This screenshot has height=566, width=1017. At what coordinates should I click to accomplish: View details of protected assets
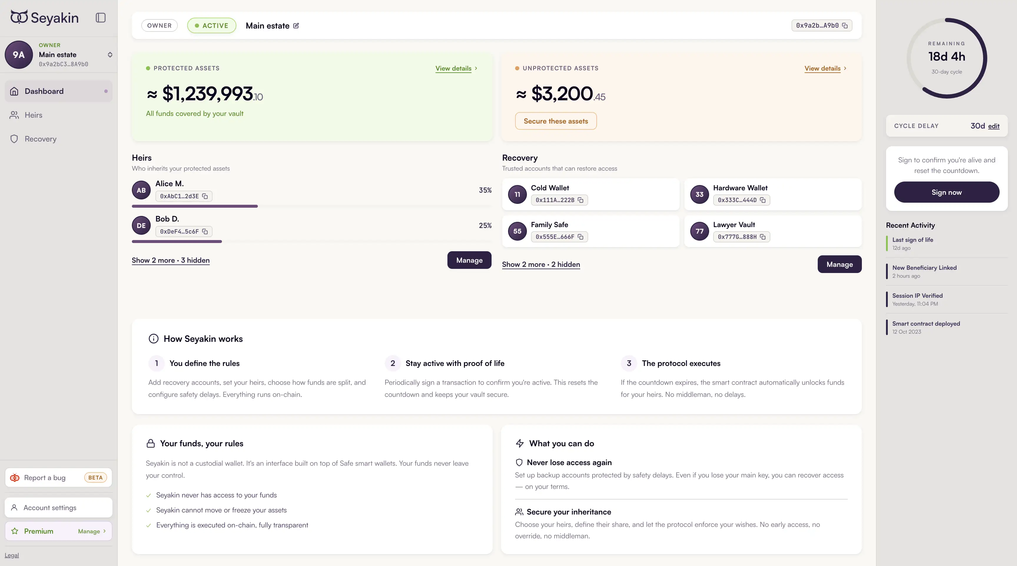point(456,68)
